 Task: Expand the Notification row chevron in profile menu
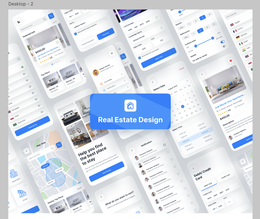tap(125, 81)
